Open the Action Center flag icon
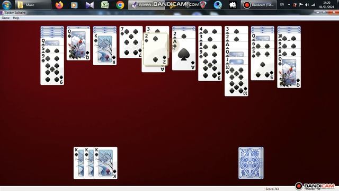 tap(301, 5)
